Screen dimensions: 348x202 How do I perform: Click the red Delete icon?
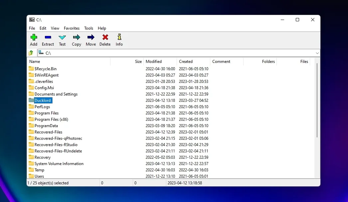pyautogui.click(x=105, y=40)
